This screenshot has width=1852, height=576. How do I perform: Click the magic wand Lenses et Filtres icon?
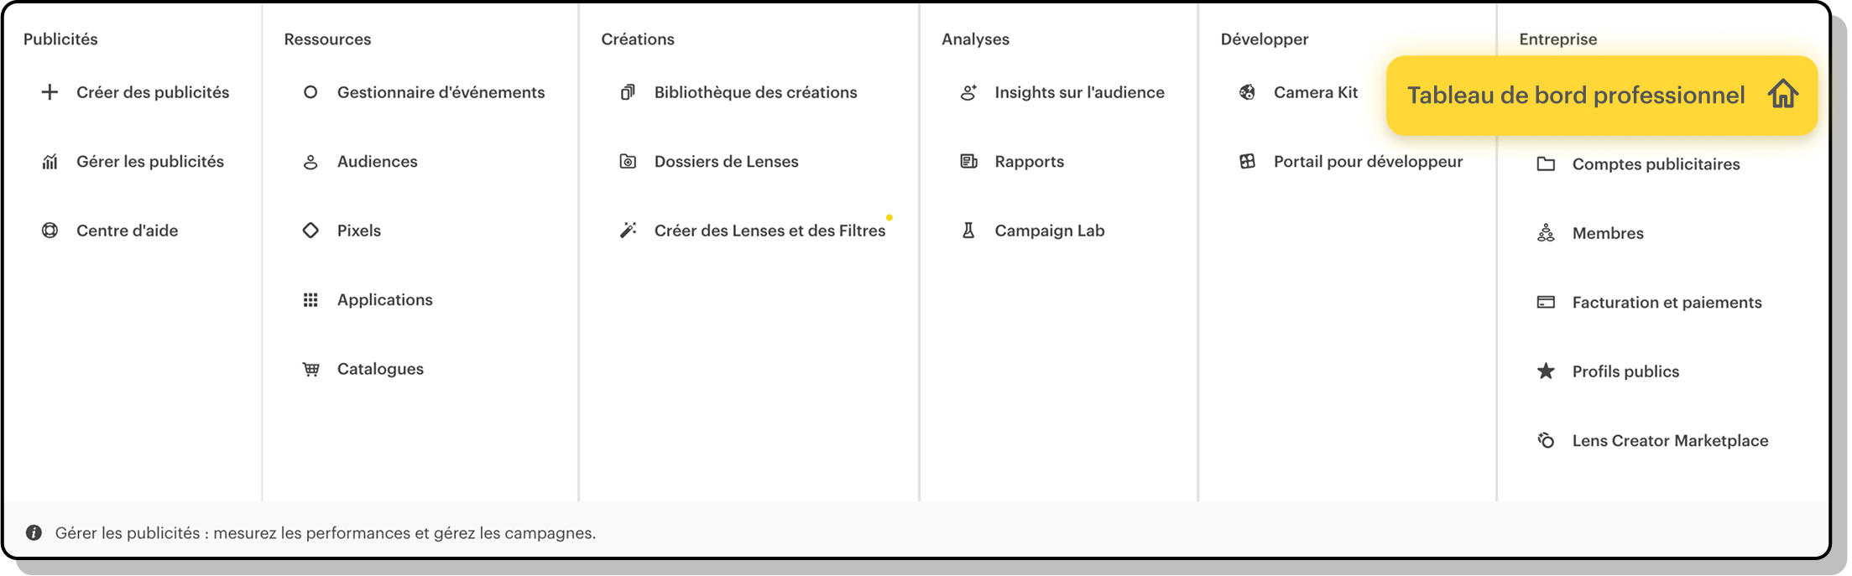628,231
